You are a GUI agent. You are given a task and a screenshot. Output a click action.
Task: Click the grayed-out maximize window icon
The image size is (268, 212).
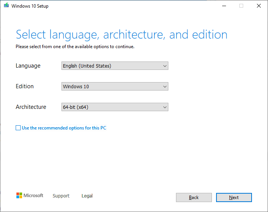tap(241, 6)
